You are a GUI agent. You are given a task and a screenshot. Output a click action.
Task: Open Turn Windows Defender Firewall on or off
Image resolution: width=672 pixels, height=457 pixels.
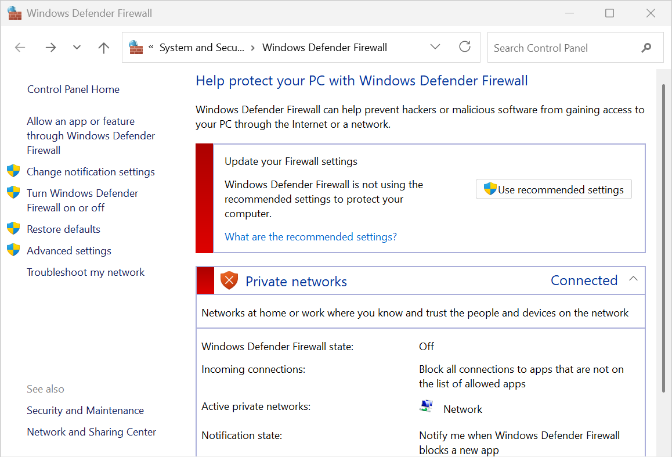(x=82, y=200)
